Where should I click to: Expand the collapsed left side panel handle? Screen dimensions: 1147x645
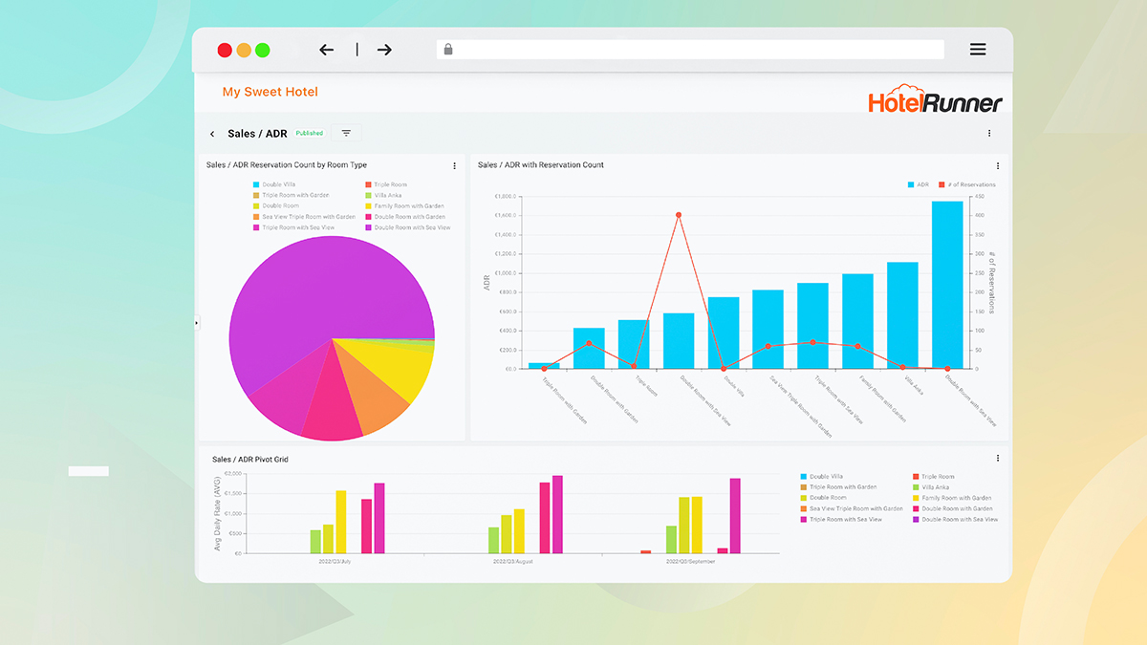(x=197, y=323)
